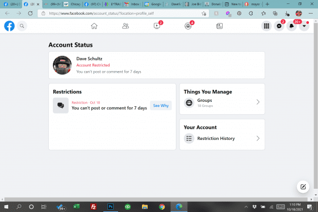This screenshot has width=318, height=212.
Task: Open the Facebook menu grid icon
Action: [266, 26]
